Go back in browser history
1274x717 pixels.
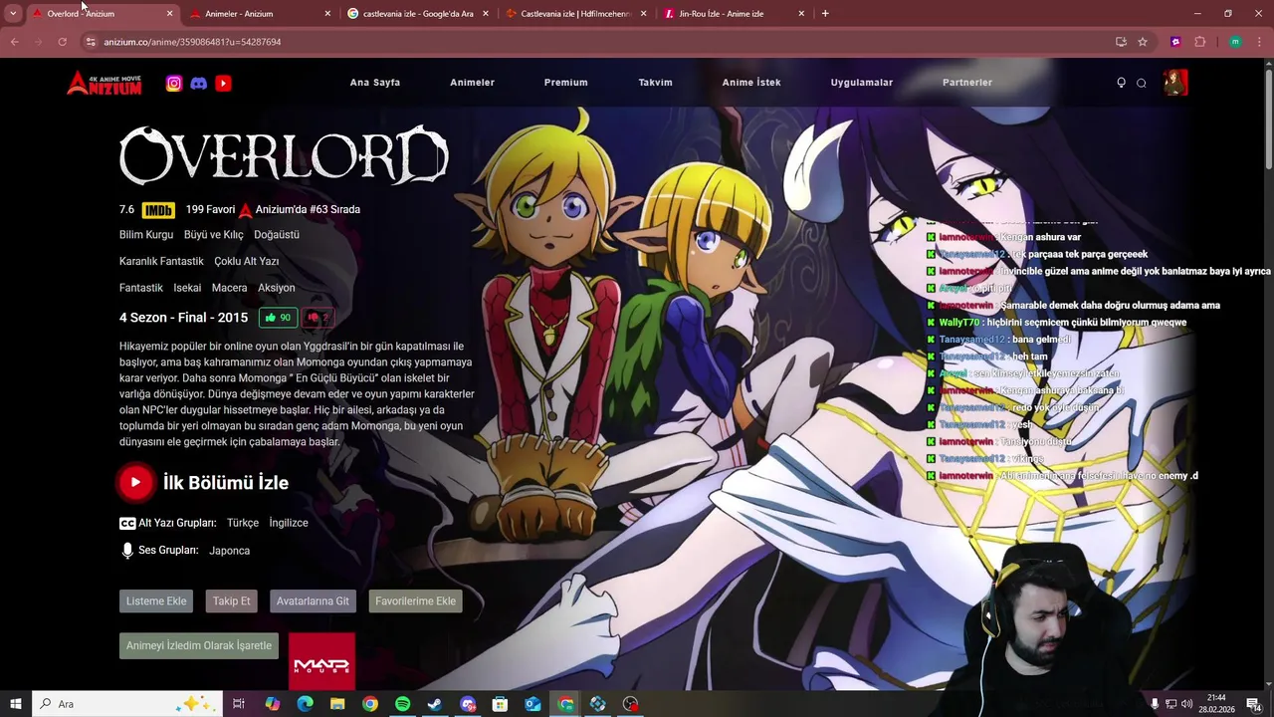coord(14,42)
